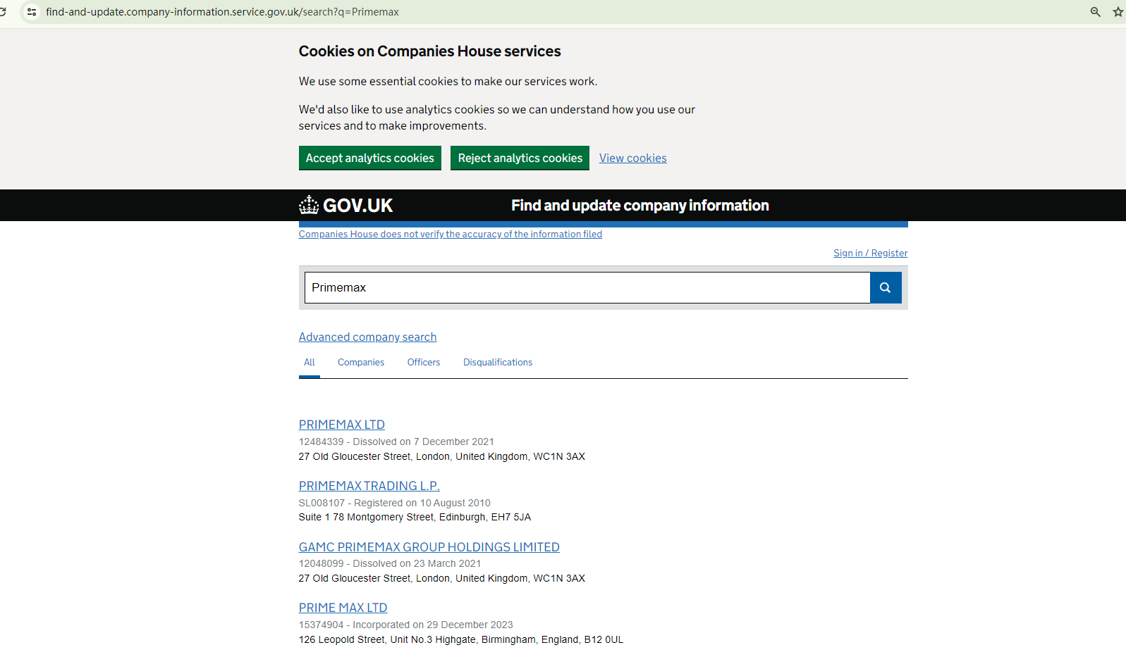
Task: Open the Sign in / Register link
Action: (x=871, y=253)
